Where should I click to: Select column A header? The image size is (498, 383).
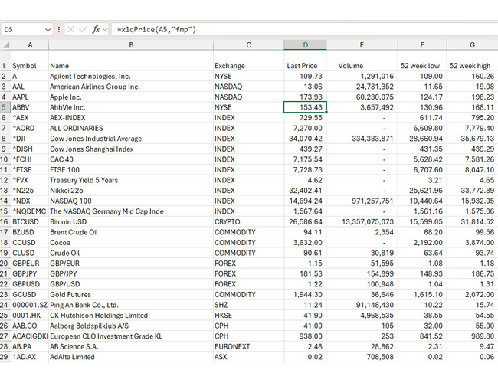click(30, 45)
